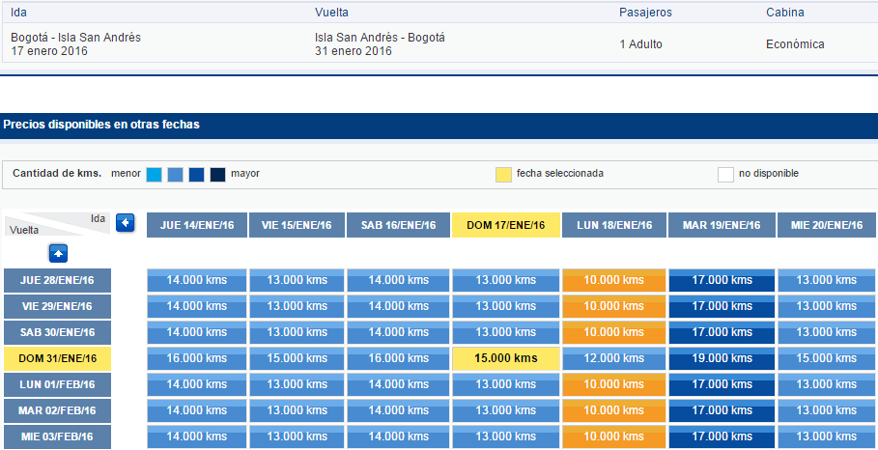Select return row JUE 28/ENE/16
The image size is (878, 450).
57,280
